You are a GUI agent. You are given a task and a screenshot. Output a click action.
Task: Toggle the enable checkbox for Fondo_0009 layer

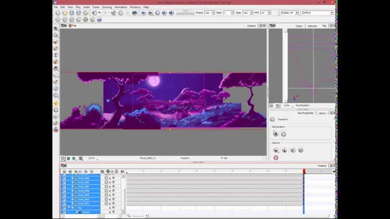click(x=64, y=195)
